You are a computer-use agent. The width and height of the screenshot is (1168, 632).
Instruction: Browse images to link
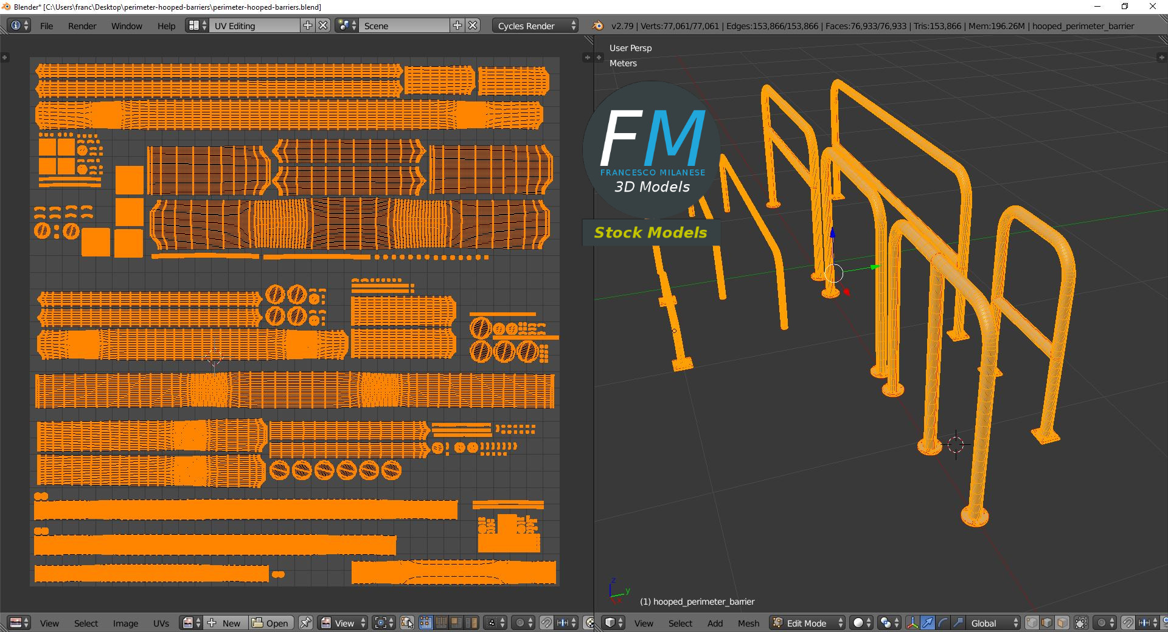click(192, 623)
